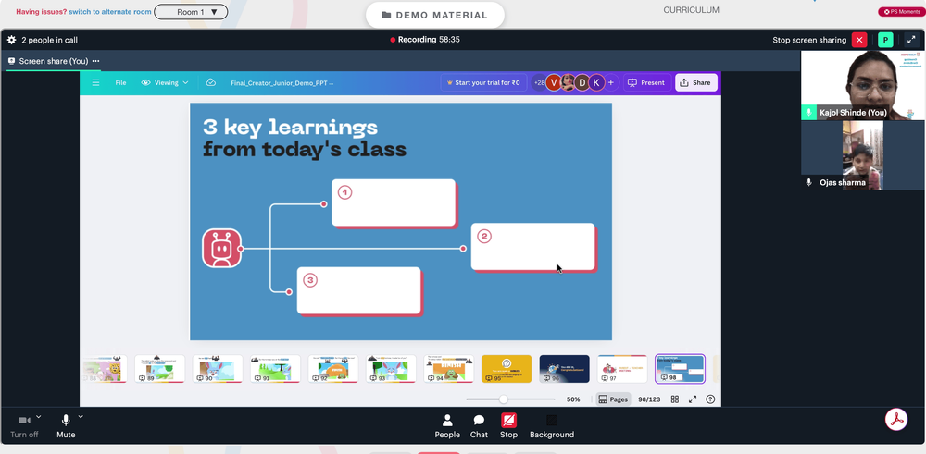Toggle the Pages view button
The image size is (926, 454).
(x=613, y=399)
